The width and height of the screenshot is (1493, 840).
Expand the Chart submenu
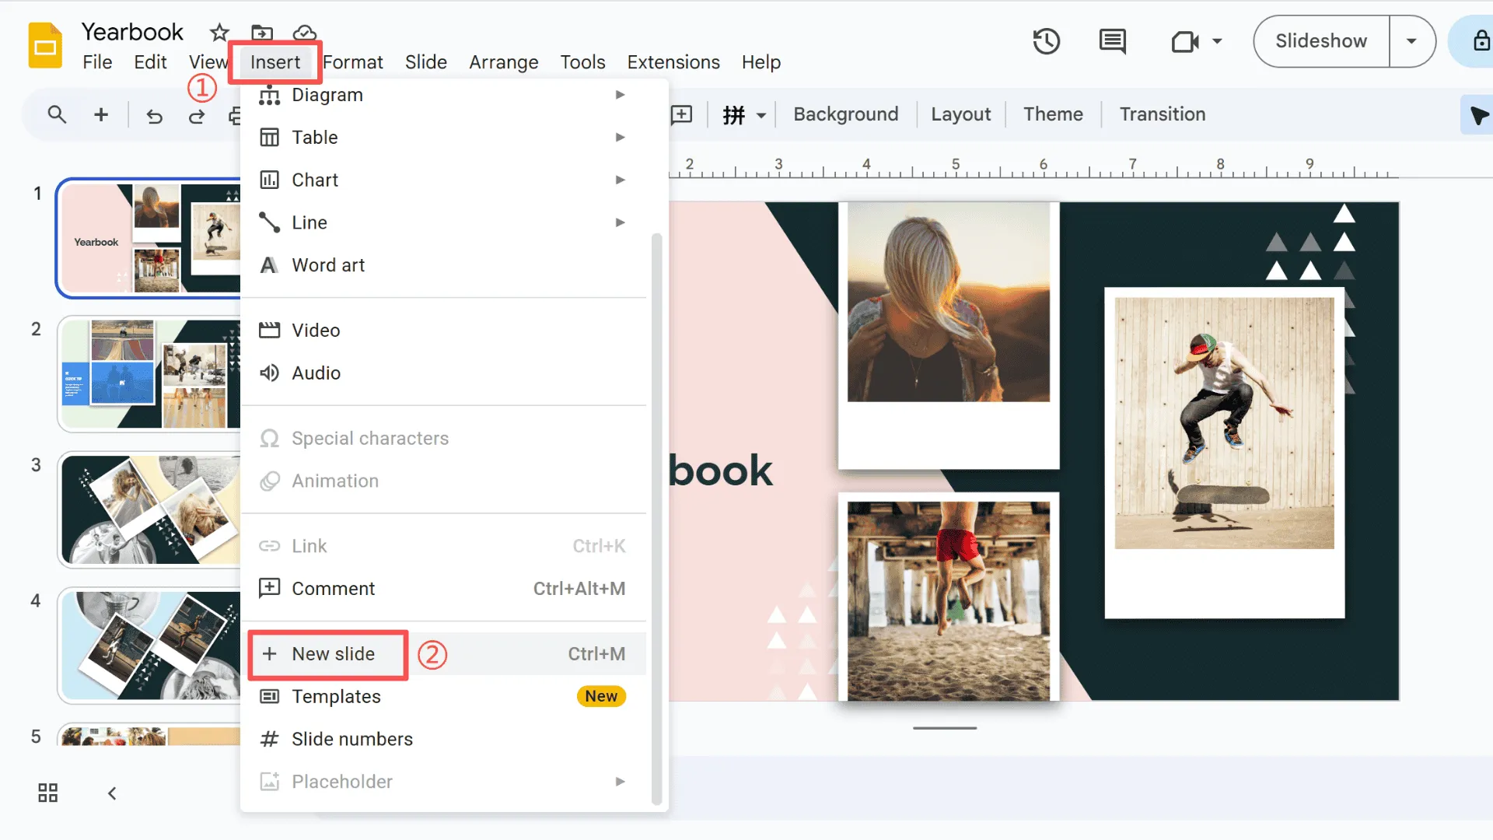[443, 180]
